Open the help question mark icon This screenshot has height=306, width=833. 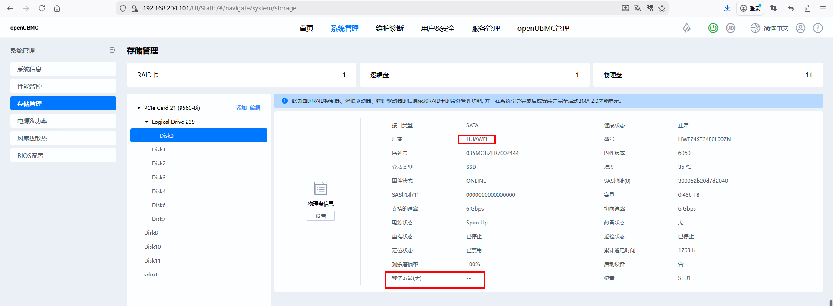click(818, 28)
